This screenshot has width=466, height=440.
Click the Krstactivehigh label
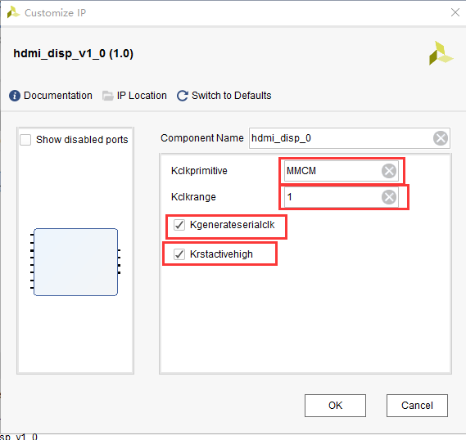click(x=221, y=254)
